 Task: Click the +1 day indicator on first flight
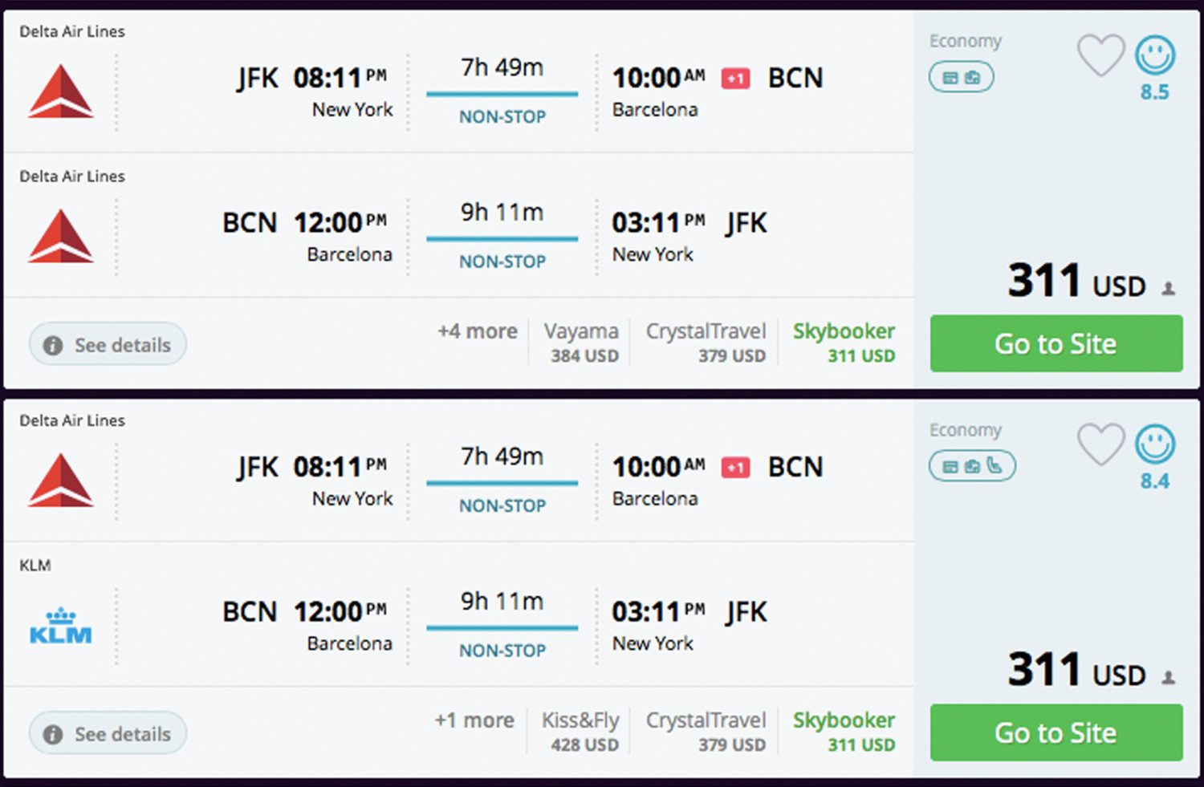click(x=735, y=79)
